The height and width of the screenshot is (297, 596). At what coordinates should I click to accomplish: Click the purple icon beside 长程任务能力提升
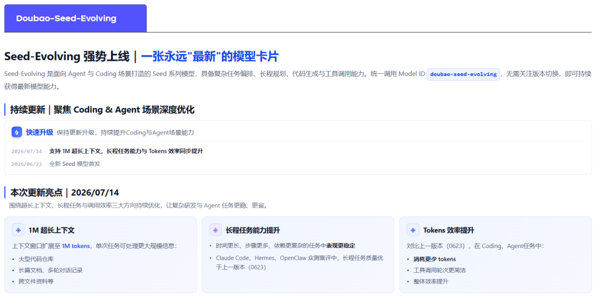tap(216, 230)
